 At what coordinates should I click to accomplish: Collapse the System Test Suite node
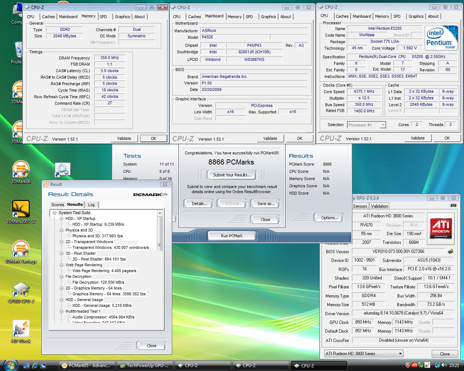pos(54,213)
